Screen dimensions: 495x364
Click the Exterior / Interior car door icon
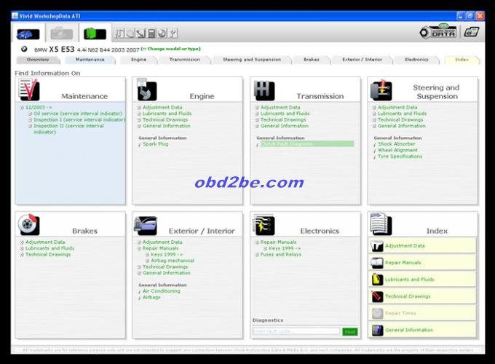[146, 226]
